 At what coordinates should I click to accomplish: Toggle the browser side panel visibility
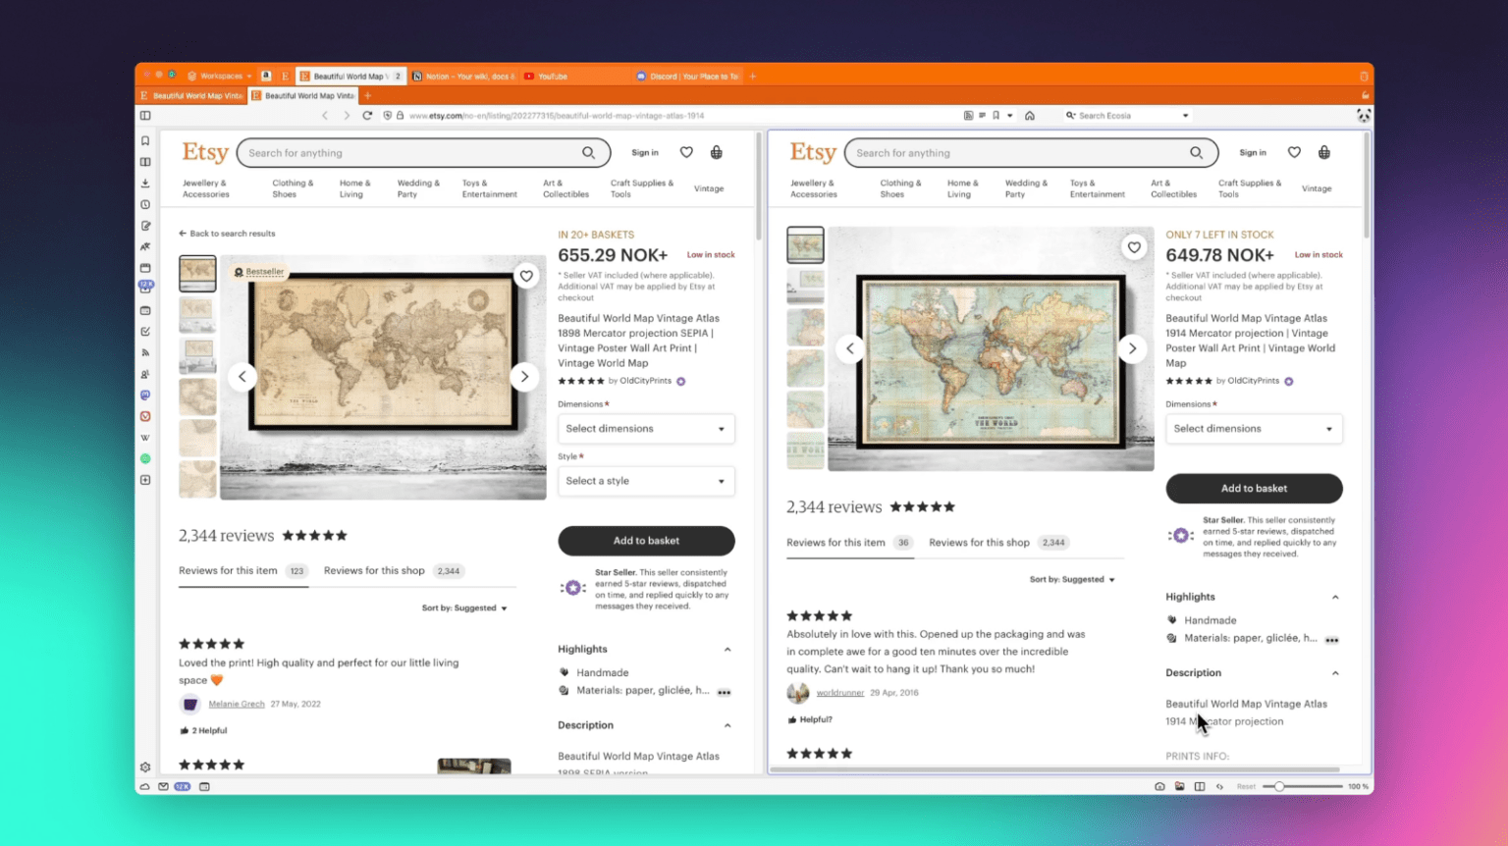pyautogui.click(x=145, y=116)
